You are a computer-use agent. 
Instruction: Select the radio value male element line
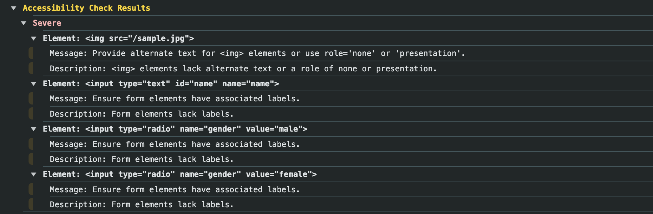click(175, 129)
